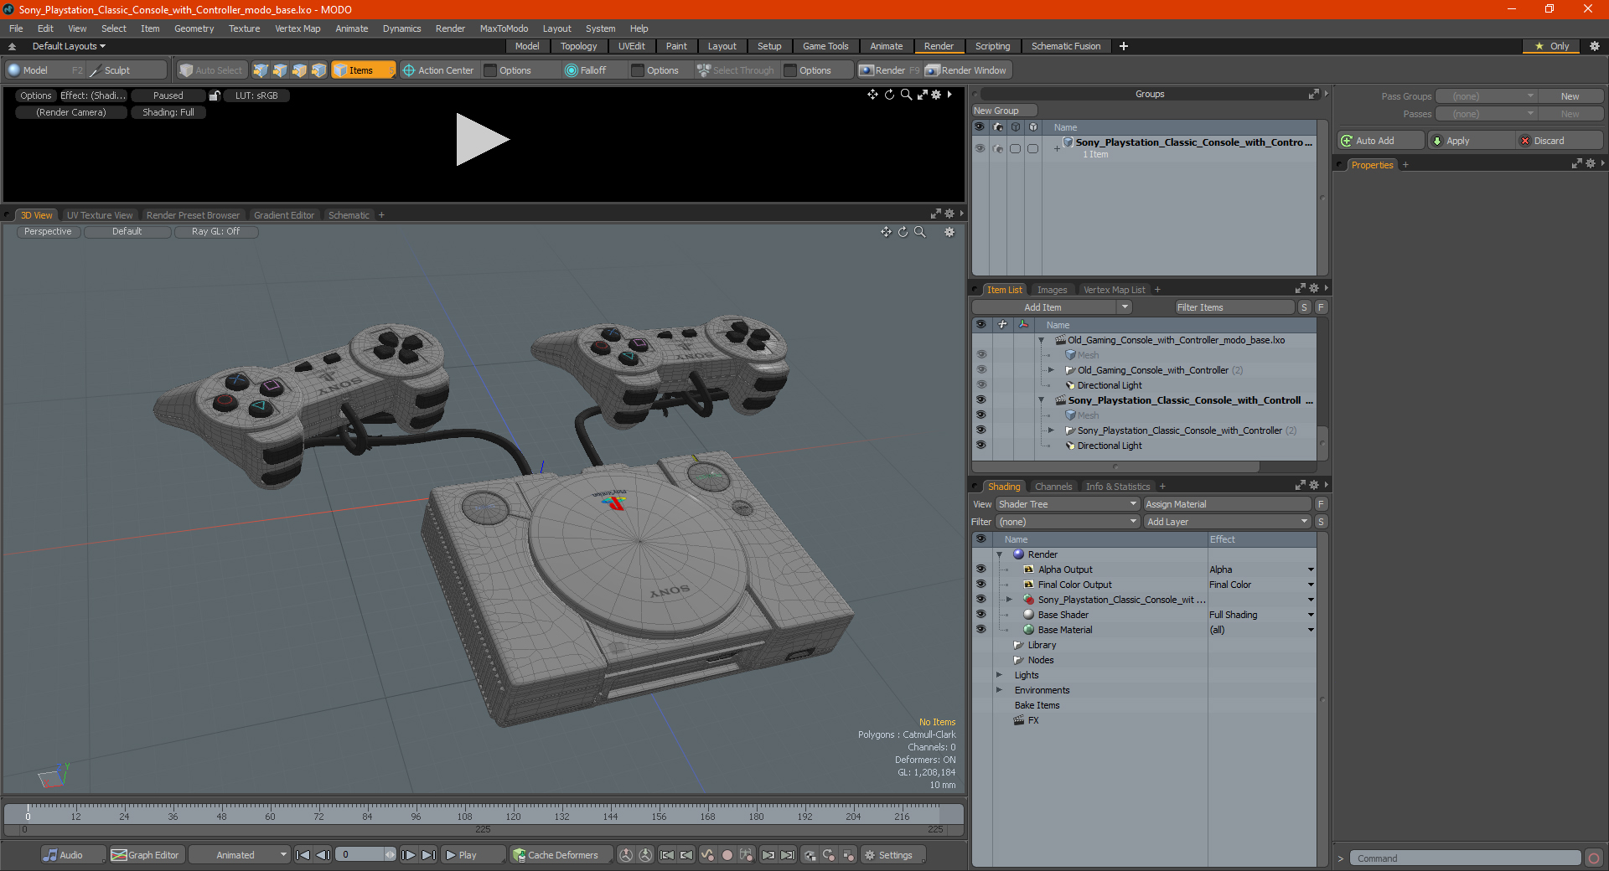Expand Sony_Playstation_Classic_Console_with_Controller group
Viewport: 1609px width, 871px height.
(x=1052, y=430)
